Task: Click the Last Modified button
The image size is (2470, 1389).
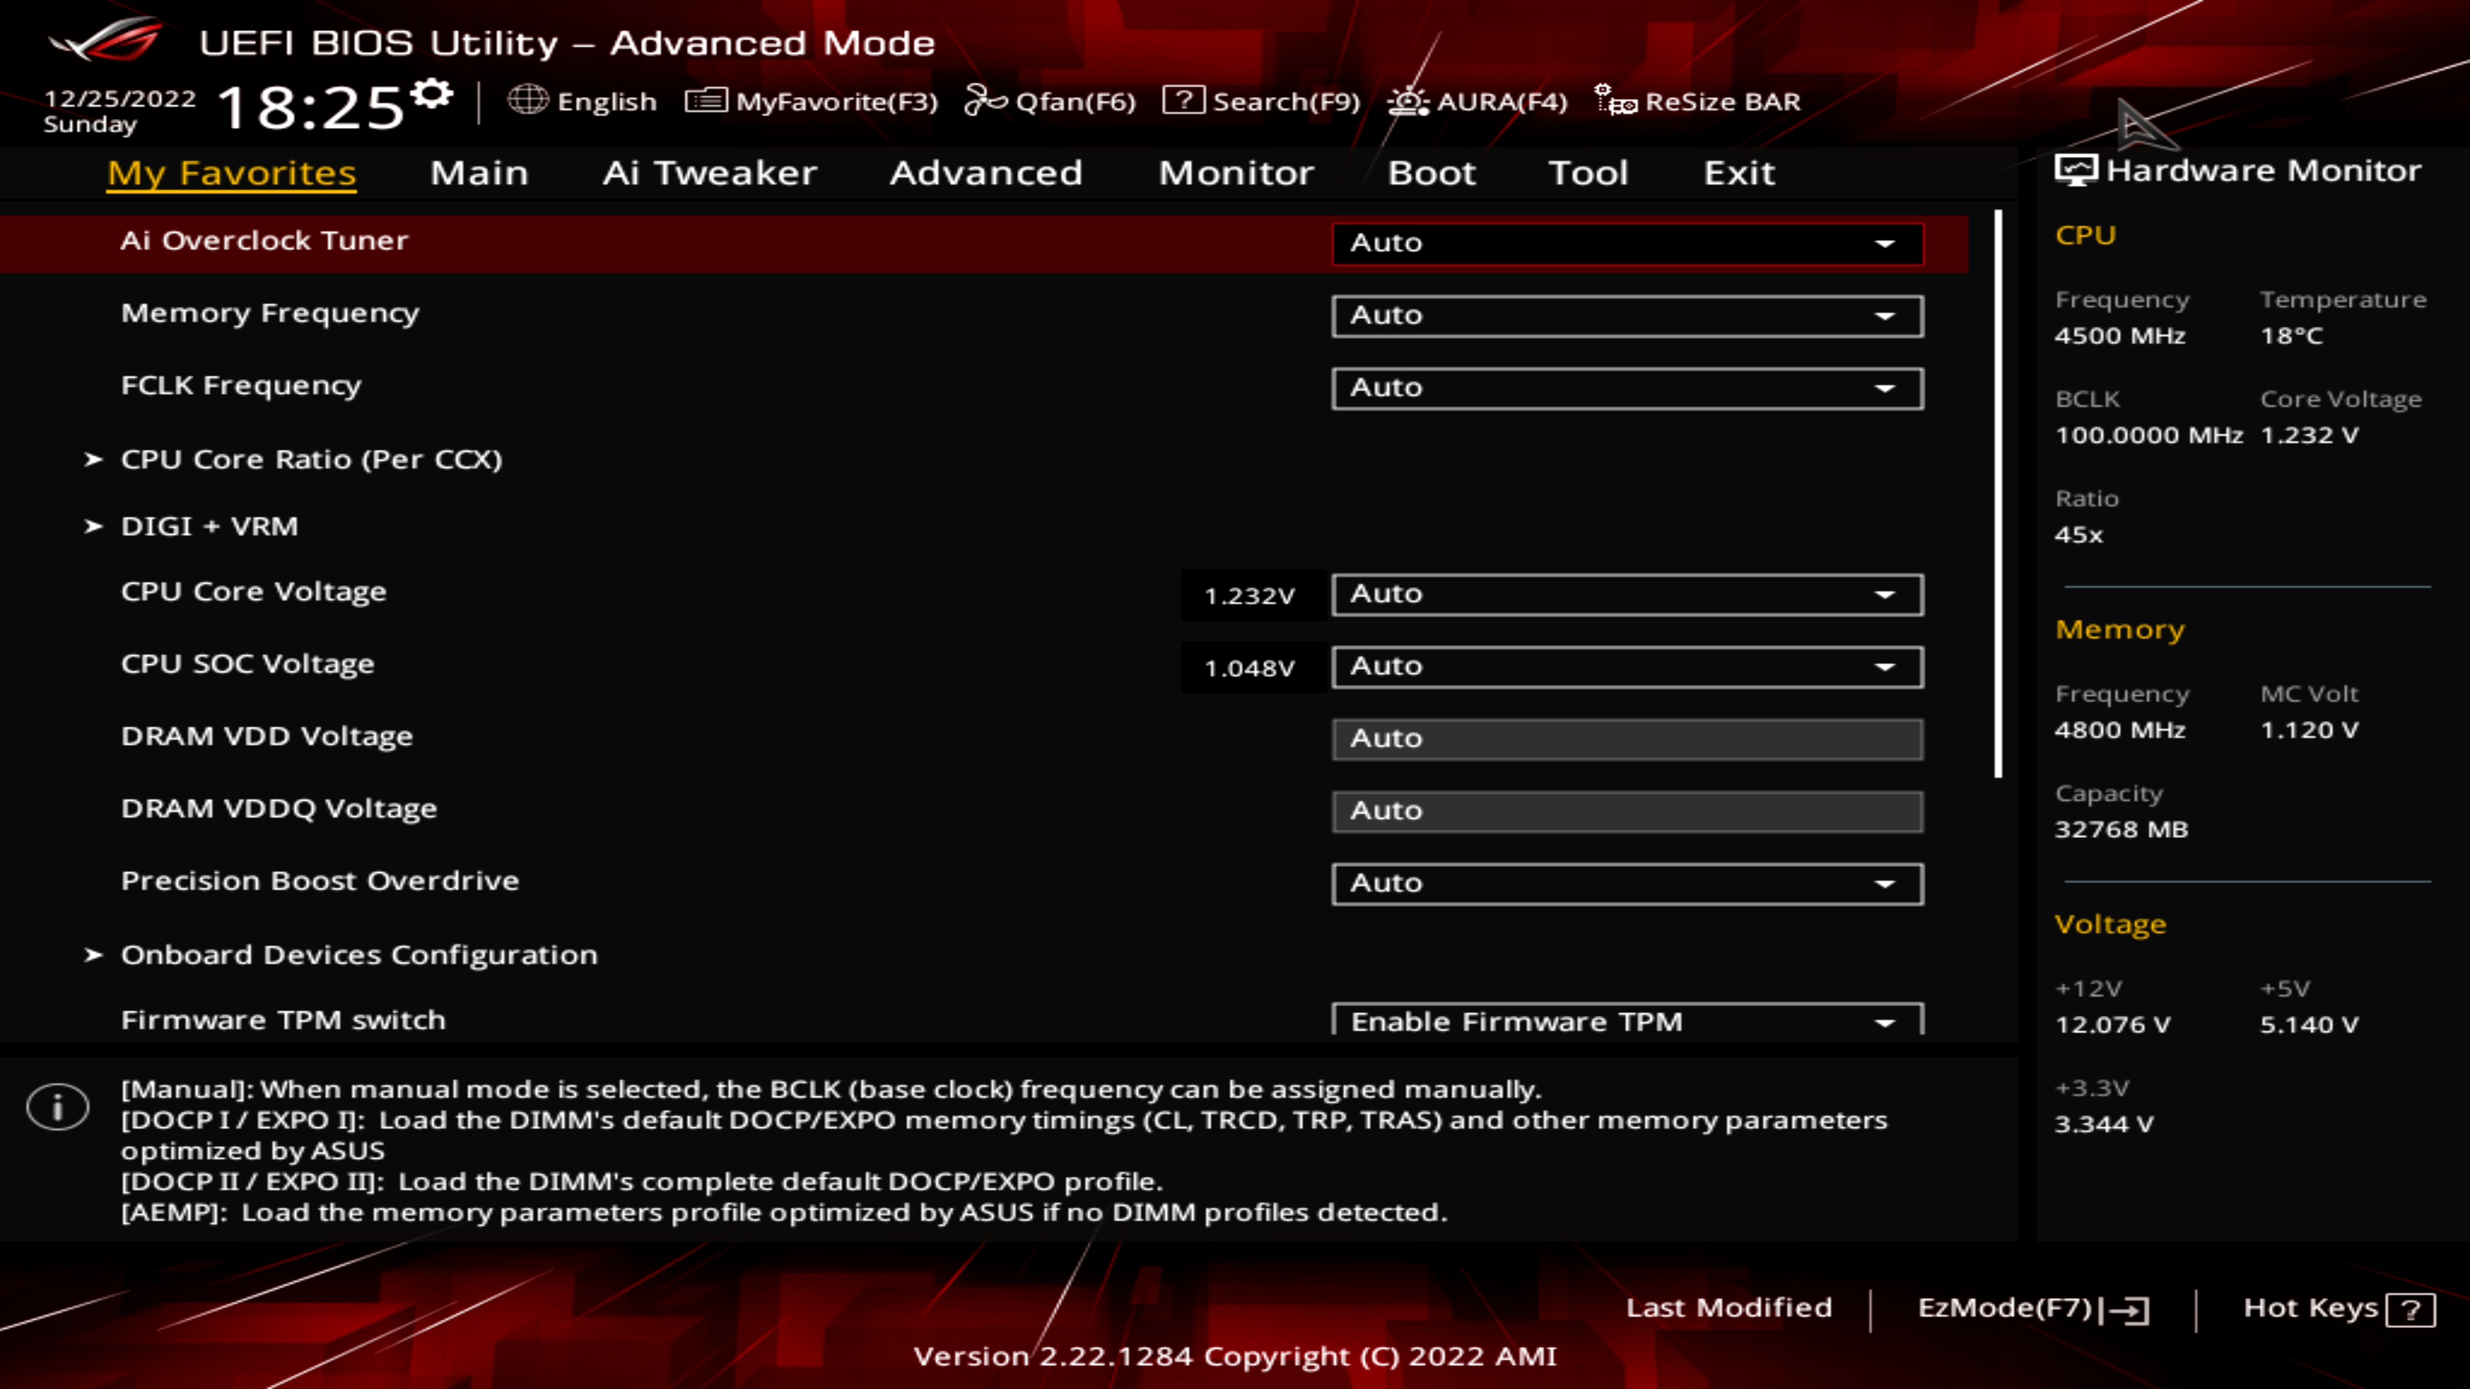Action: (1728, 1307)
